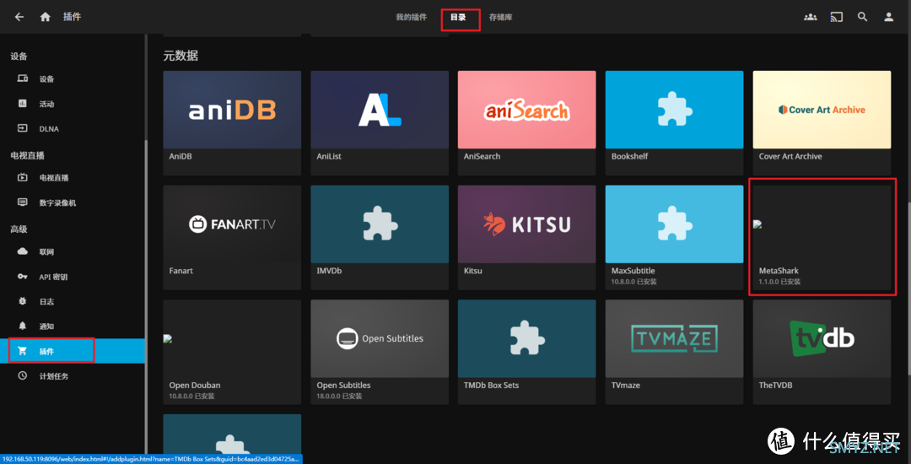Click the AniList plugin name label
The height and width of the screenshot is (464, 911).
(x=330, y=157)
